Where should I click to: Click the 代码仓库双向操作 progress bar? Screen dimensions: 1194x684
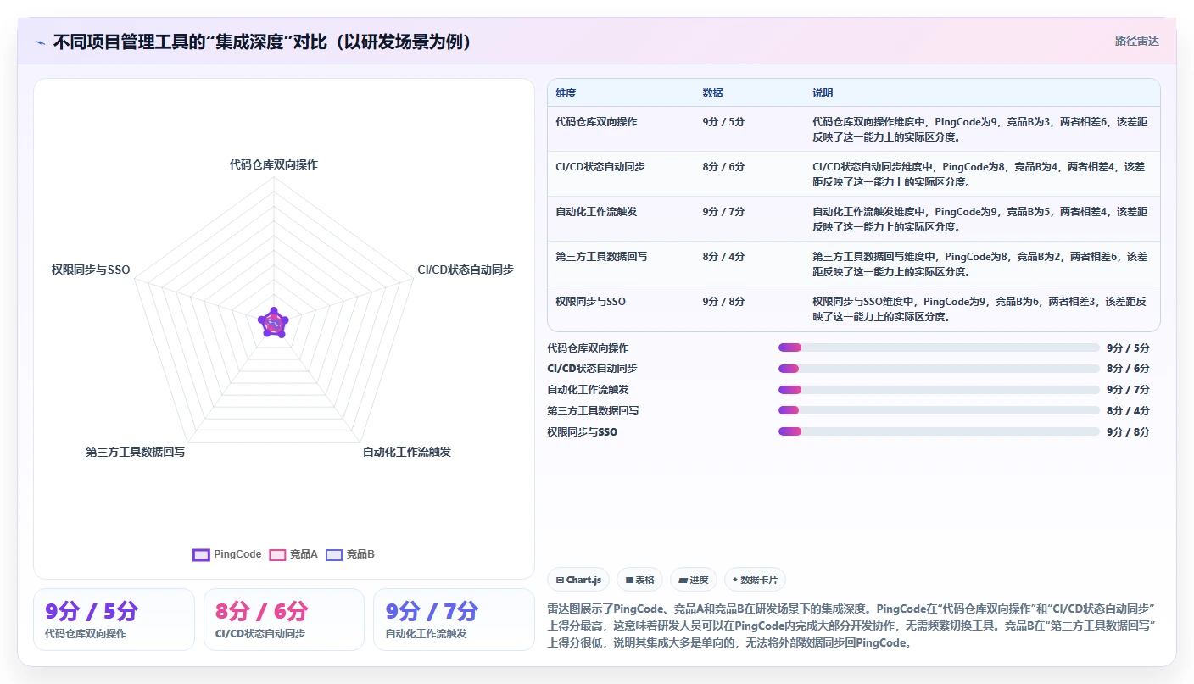click(x=939, y=348)
